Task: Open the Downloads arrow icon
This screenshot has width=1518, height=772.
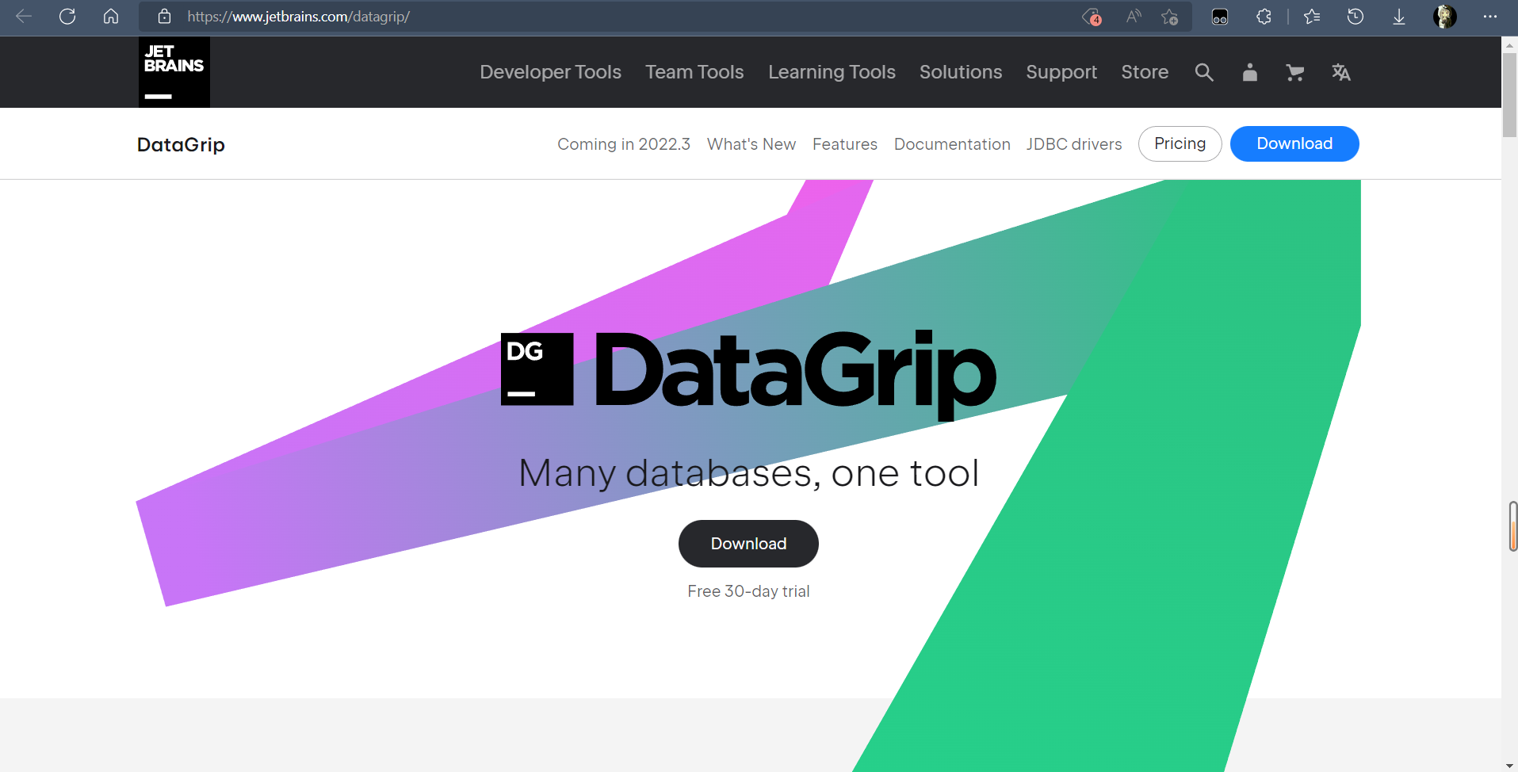Action: click(x=1399, y=17)
